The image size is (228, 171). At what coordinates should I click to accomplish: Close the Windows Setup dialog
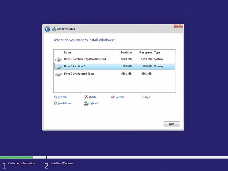(x=179, y=26)
